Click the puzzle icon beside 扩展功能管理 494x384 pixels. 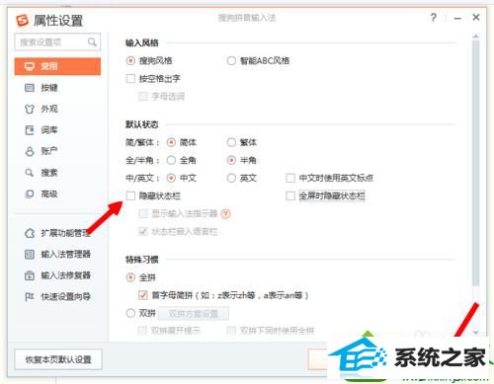pos(30,233)
